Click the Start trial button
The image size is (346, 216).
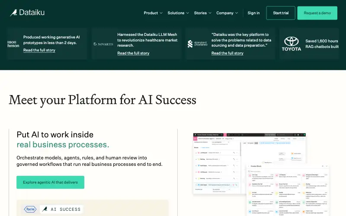280,13
